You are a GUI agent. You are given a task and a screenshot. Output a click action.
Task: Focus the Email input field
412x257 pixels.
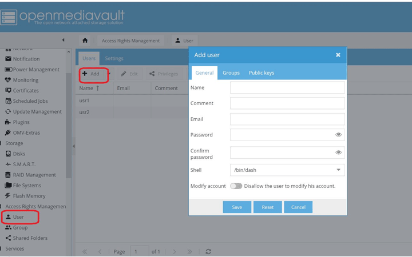click(287, 119)
